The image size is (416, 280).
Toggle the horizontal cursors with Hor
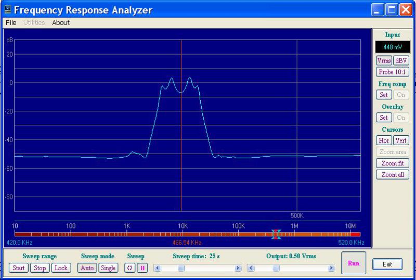click(x=384, y=141)
